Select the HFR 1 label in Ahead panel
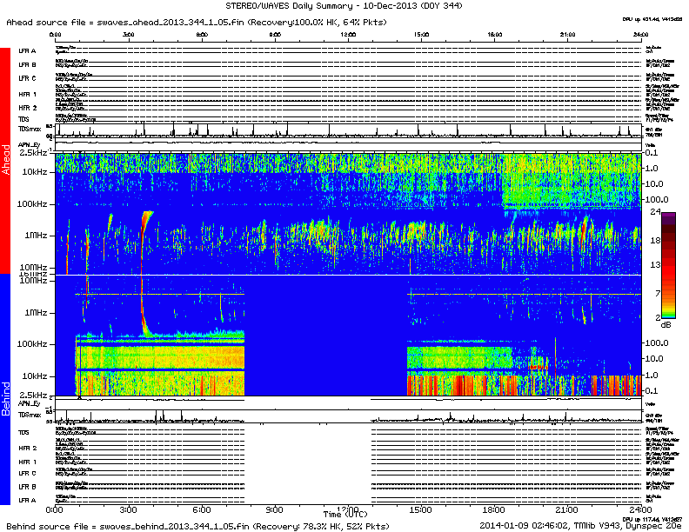 (x=27, y=93)
